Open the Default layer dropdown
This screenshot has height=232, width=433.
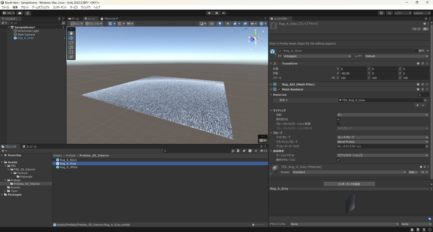pyautogui.click(x=397, y=56)
